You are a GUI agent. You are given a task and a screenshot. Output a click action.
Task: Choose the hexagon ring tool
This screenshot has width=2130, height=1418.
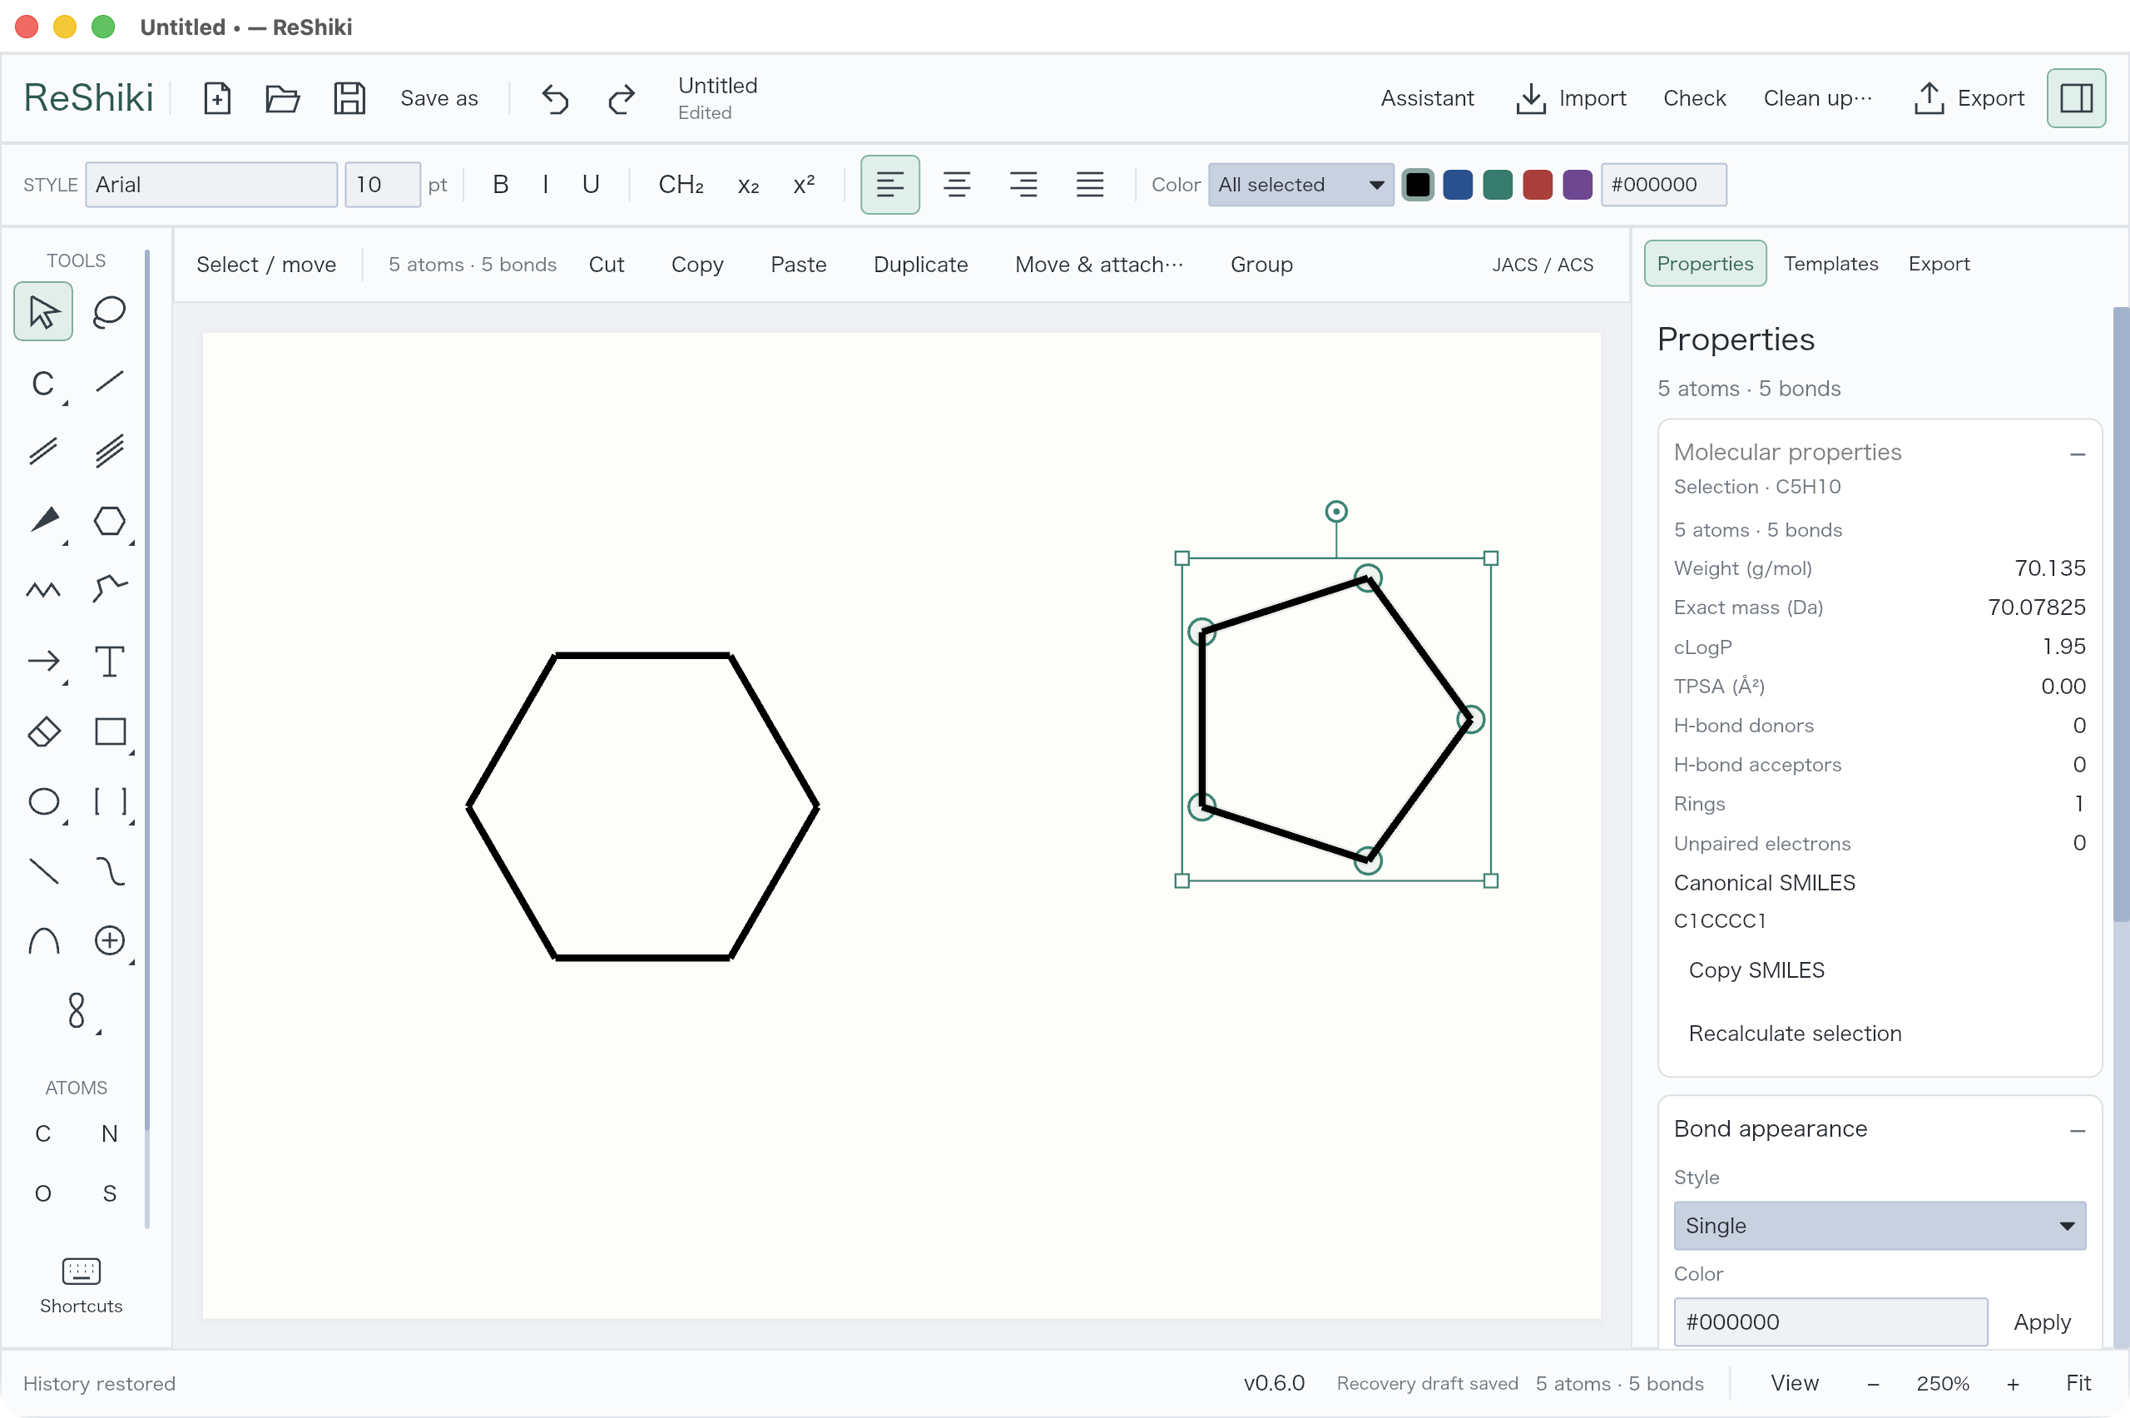[x=109, y=521]
